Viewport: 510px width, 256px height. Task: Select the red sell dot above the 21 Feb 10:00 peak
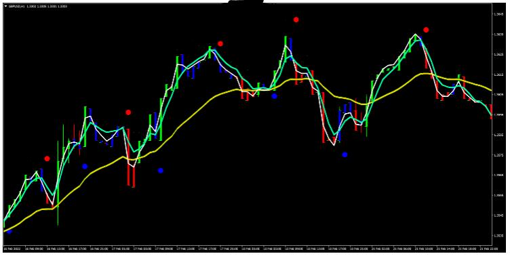click(426, 30)
